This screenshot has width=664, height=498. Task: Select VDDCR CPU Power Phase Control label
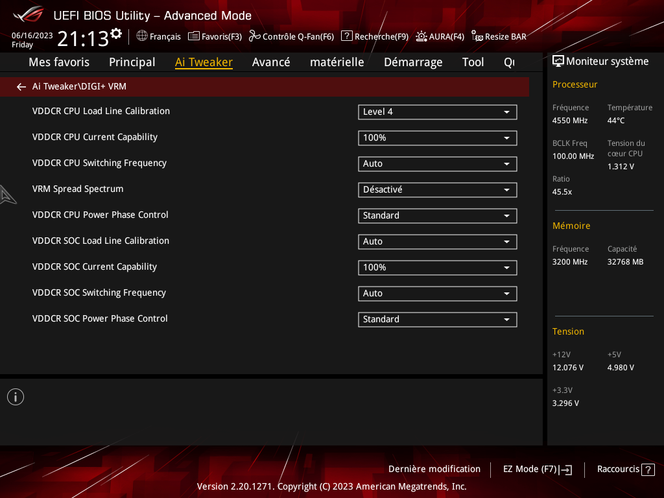[101, 215]
